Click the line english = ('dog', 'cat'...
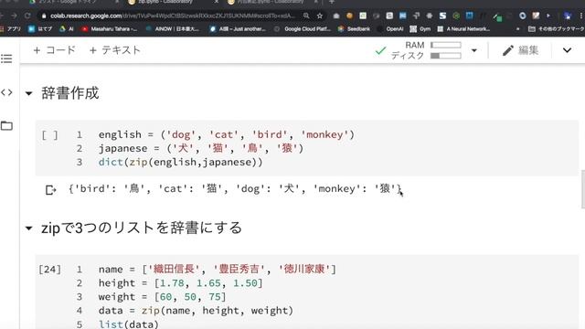Screen dimensions: 585x329 (x=227, y=134)
